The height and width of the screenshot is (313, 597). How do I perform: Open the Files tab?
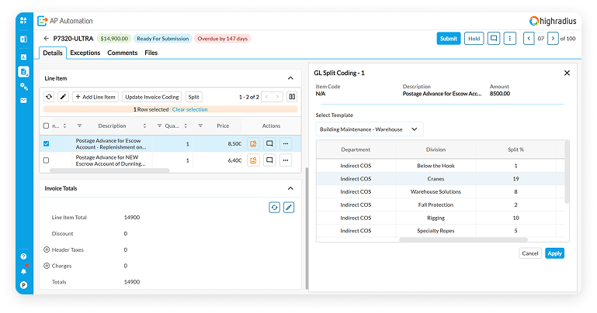[x=151, y=53]
